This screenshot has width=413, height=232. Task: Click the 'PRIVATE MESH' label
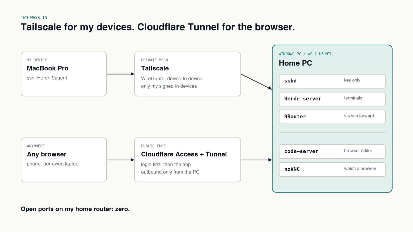154,60
